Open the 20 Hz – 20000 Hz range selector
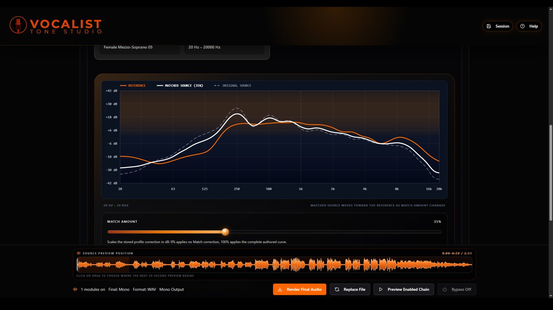The image size is (553, 310). 224,48
